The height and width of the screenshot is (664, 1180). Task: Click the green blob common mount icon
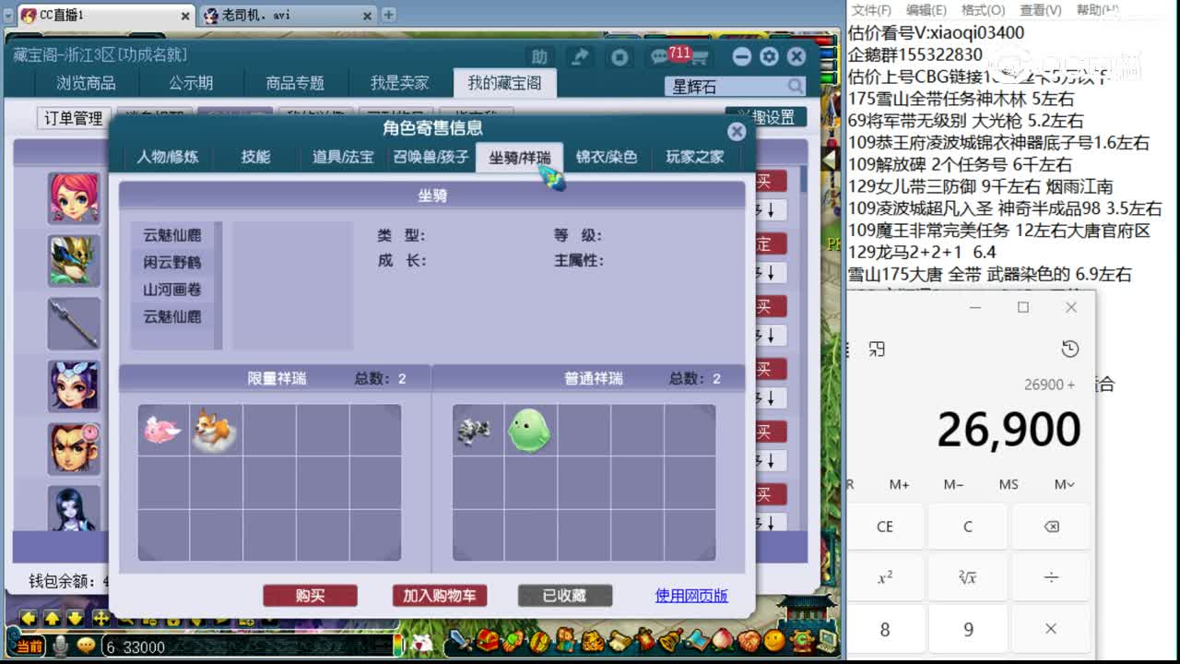[529, 431]
